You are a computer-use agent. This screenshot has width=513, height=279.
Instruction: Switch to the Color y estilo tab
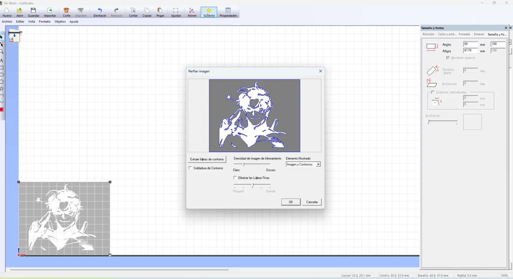click(447, 34)
